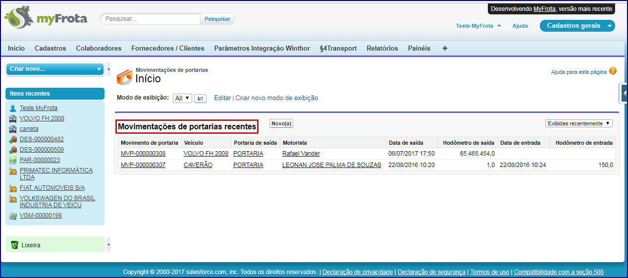The width and height of the screenshot is (628, 278).
Task: Open the Modo de exibição All dropdown
Action: [182, 98]
